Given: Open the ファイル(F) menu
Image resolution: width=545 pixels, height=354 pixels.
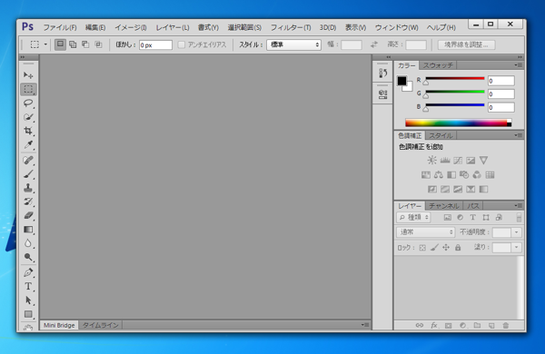Looking at the screenshot, I should [x=60, y=27].
